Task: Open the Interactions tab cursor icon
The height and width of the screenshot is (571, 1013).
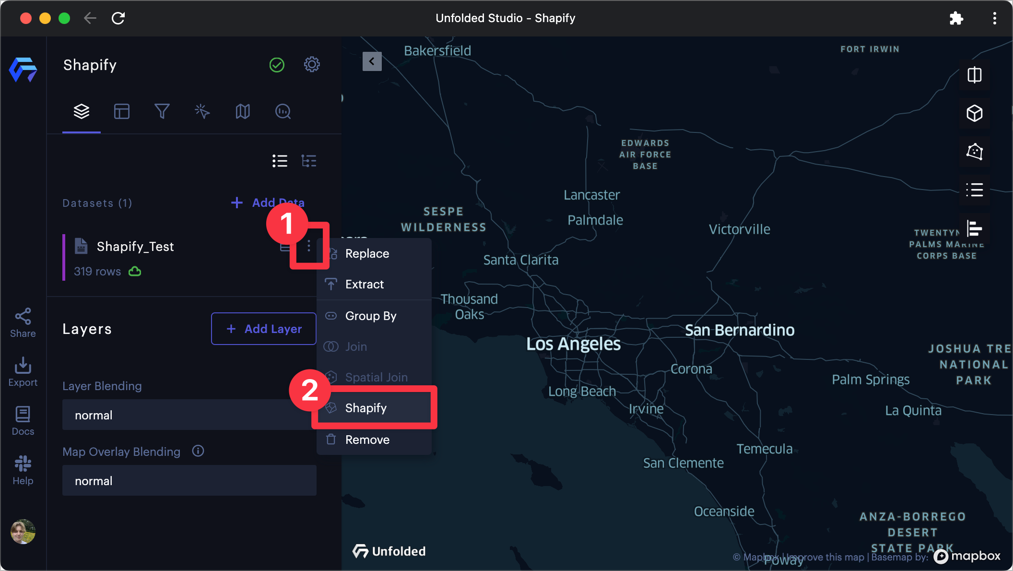Action: (202, 111)
